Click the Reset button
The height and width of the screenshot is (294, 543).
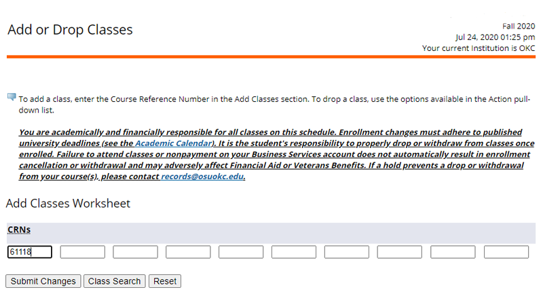coord(165,281)
